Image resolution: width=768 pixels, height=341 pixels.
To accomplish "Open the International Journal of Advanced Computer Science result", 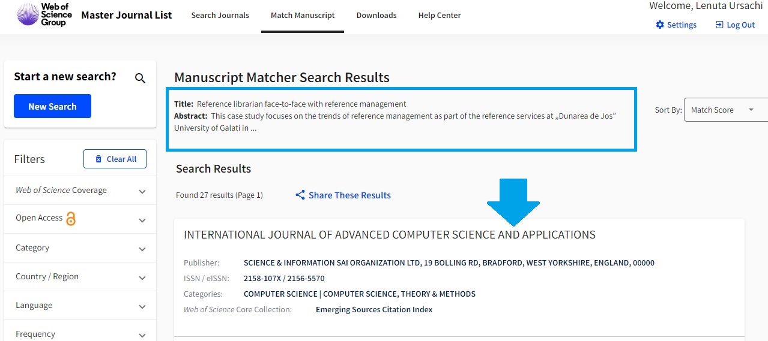I will 390,235.
